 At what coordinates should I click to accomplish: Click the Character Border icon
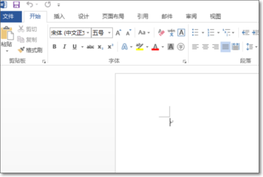[181, 33]
